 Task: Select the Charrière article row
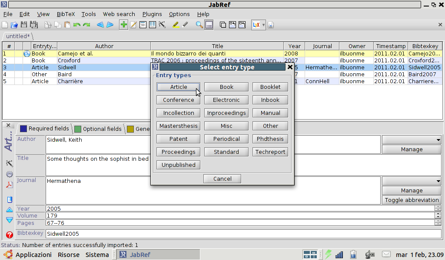(222, 81)
